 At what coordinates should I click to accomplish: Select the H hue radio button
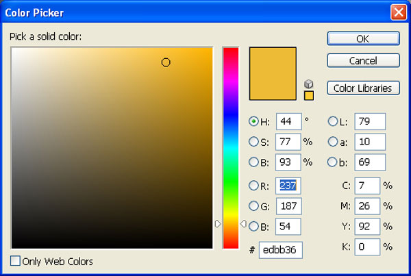pyautogui.click(x=254, y=121)
